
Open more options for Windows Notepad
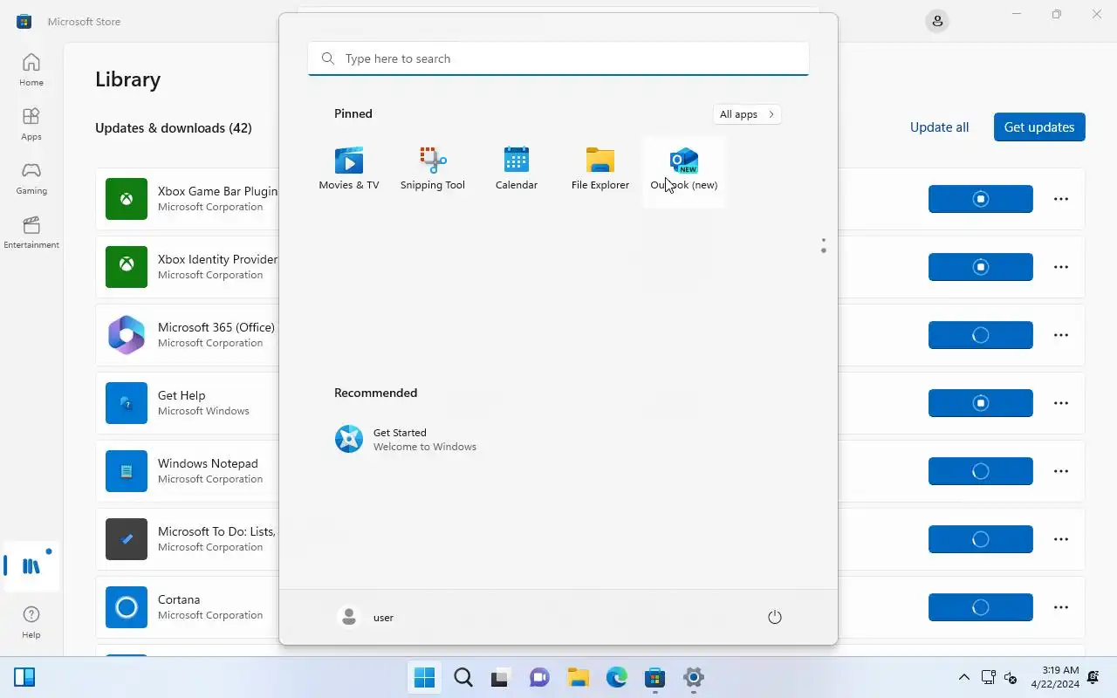pos(1061,471)
